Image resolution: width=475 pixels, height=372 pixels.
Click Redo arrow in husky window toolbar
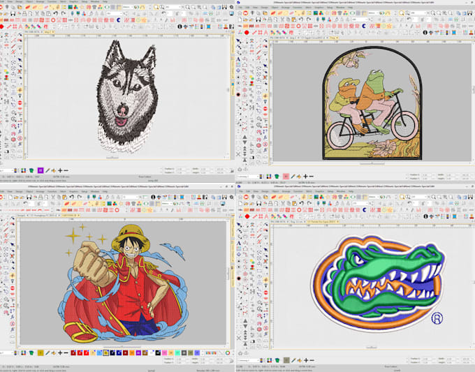tap(64, 14)
